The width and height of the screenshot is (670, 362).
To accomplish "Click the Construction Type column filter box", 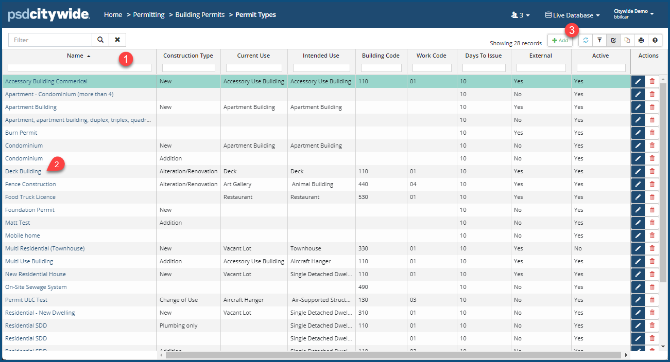I will tap(188, 68).
